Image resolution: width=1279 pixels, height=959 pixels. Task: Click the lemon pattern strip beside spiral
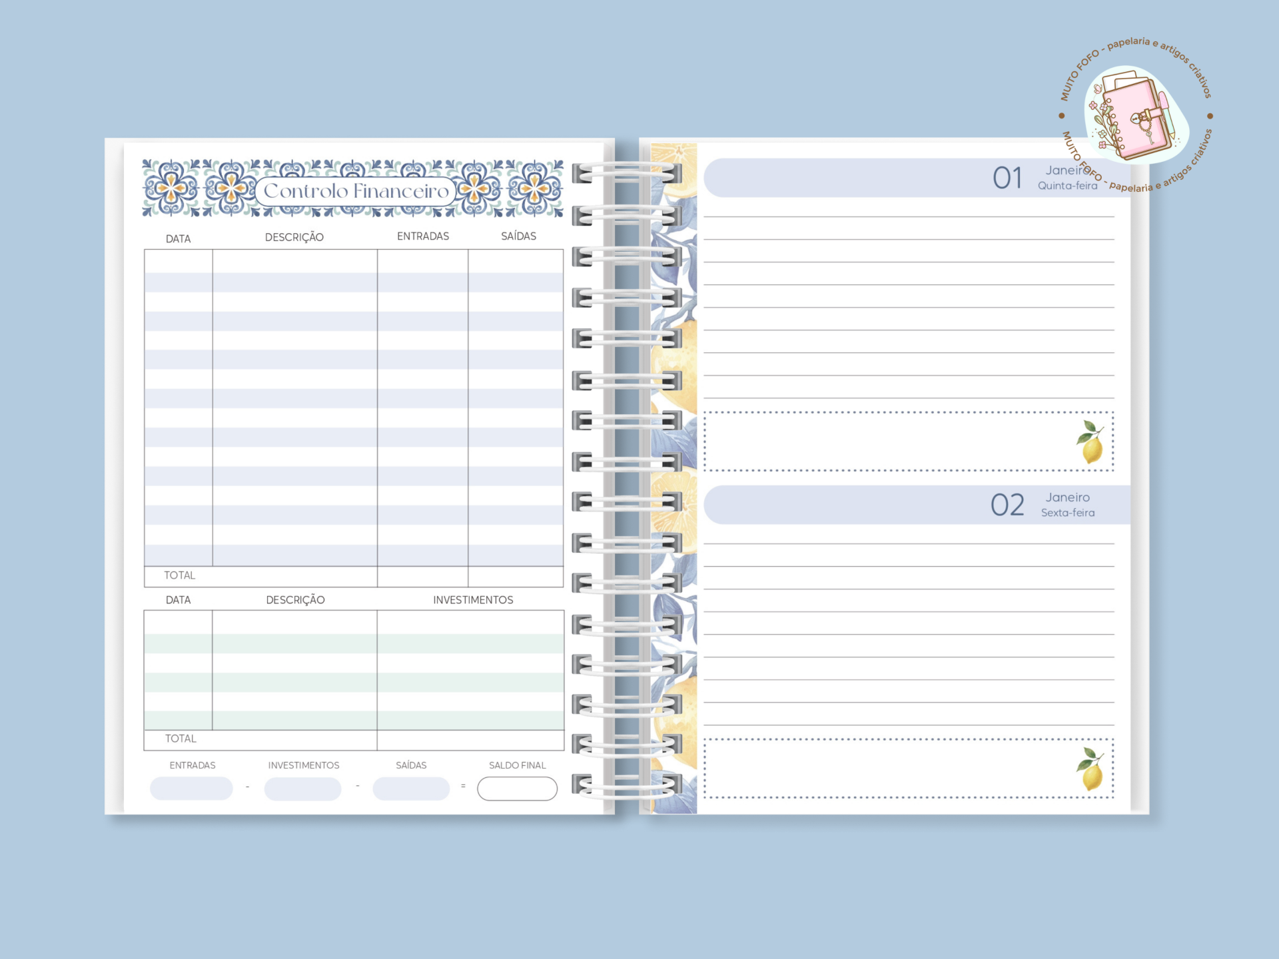674,400
